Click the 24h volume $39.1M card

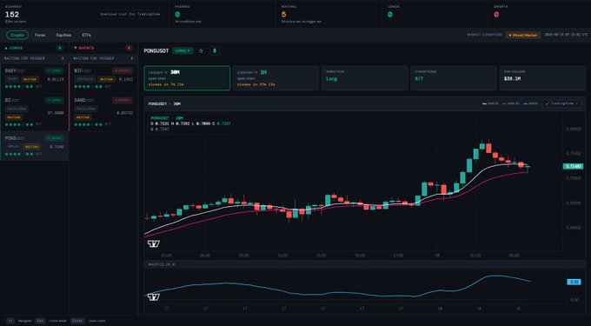coord(542,78)
